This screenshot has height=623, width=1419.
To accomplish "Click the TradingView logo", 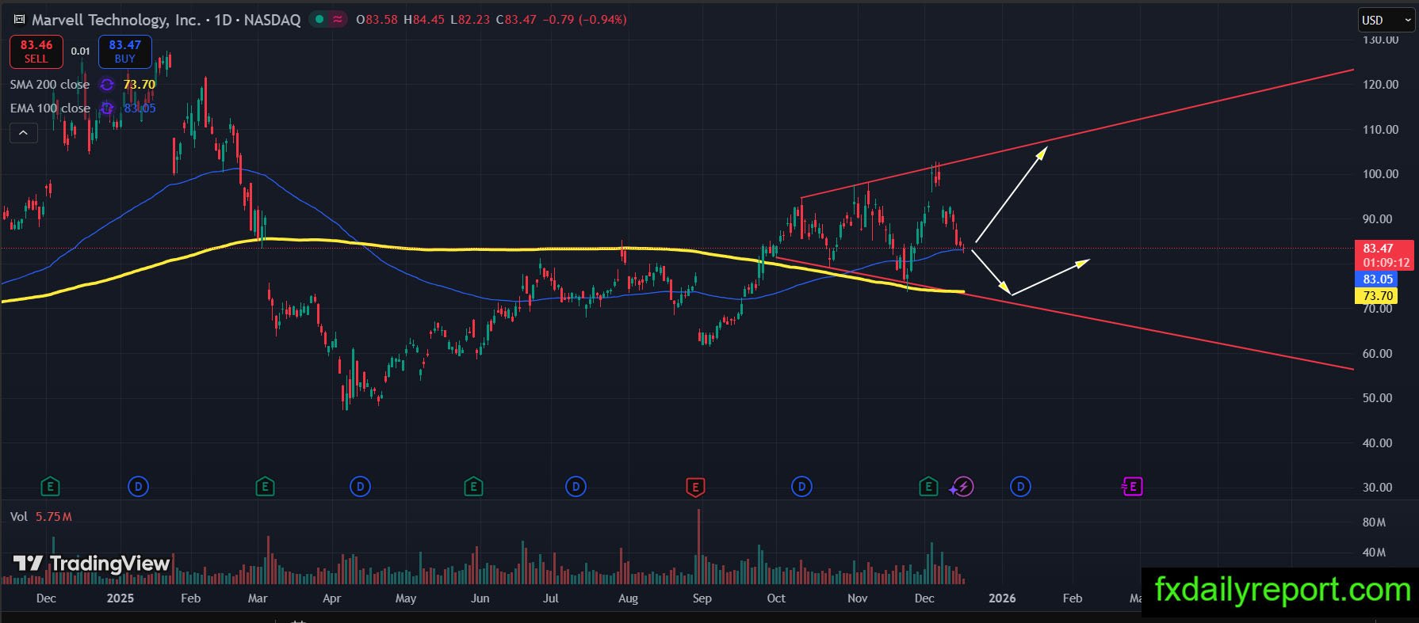I will (92, 564).
